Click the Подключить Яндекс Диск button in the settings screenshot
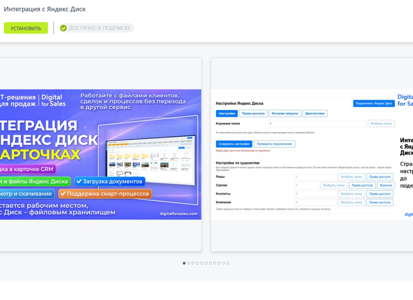This screenshot has height=300, width=413. pyautogui.click(x=374, y=104)
